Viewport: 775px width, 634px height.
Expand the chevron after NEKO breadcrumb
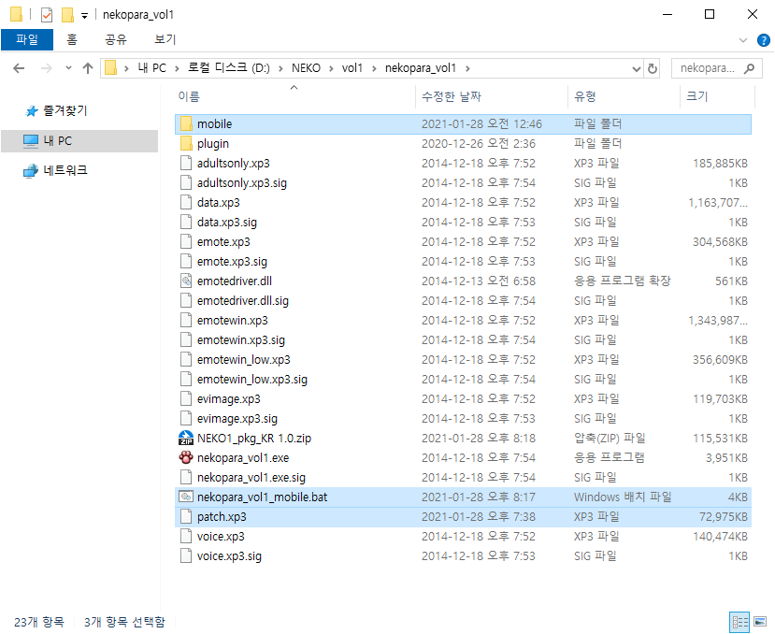(x=331, y=68)
